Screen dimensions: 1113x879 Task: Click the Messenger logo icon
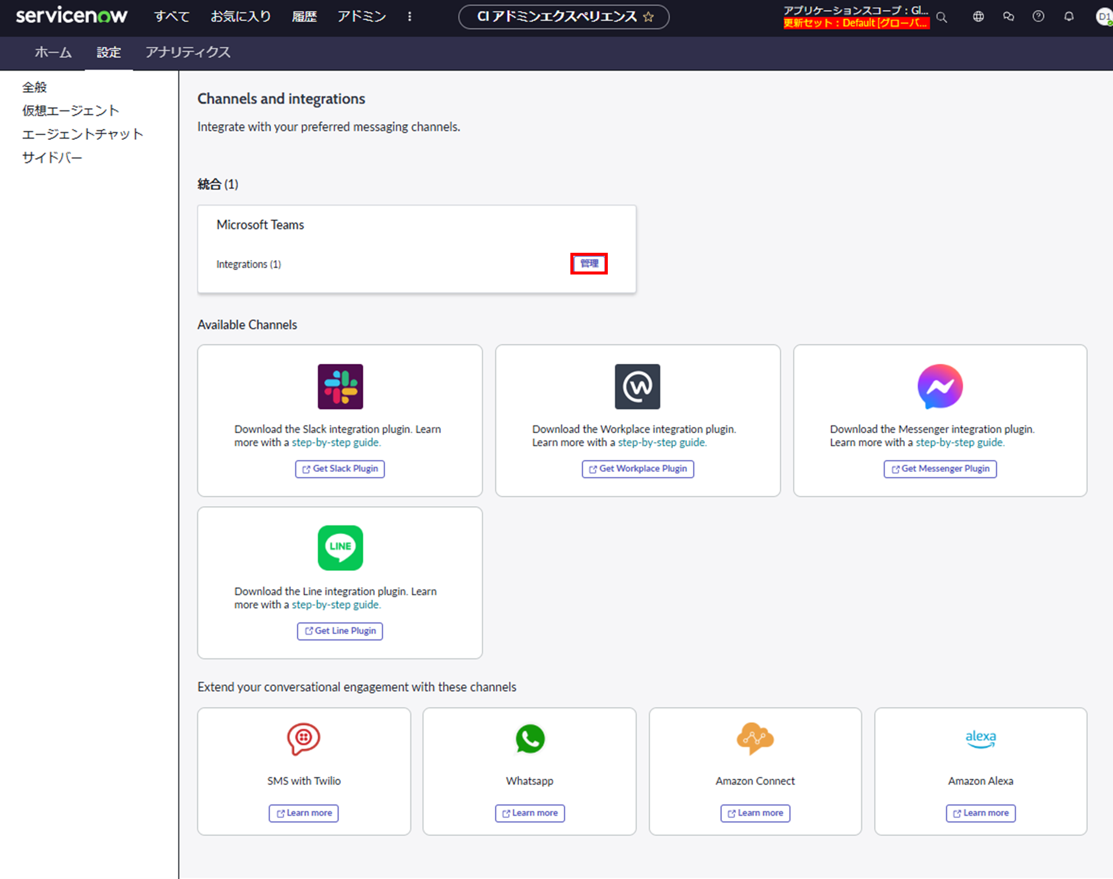coord(940,387)
